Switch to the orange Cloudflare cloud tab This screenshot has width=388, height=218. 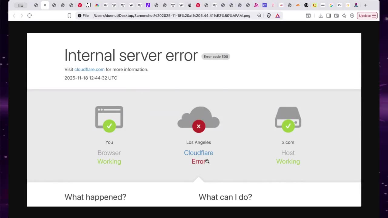[x=298, y=5]
